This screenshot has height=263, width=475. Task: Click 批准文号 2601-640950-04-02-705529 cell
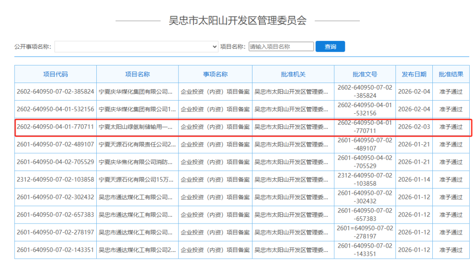click(364, 162)
